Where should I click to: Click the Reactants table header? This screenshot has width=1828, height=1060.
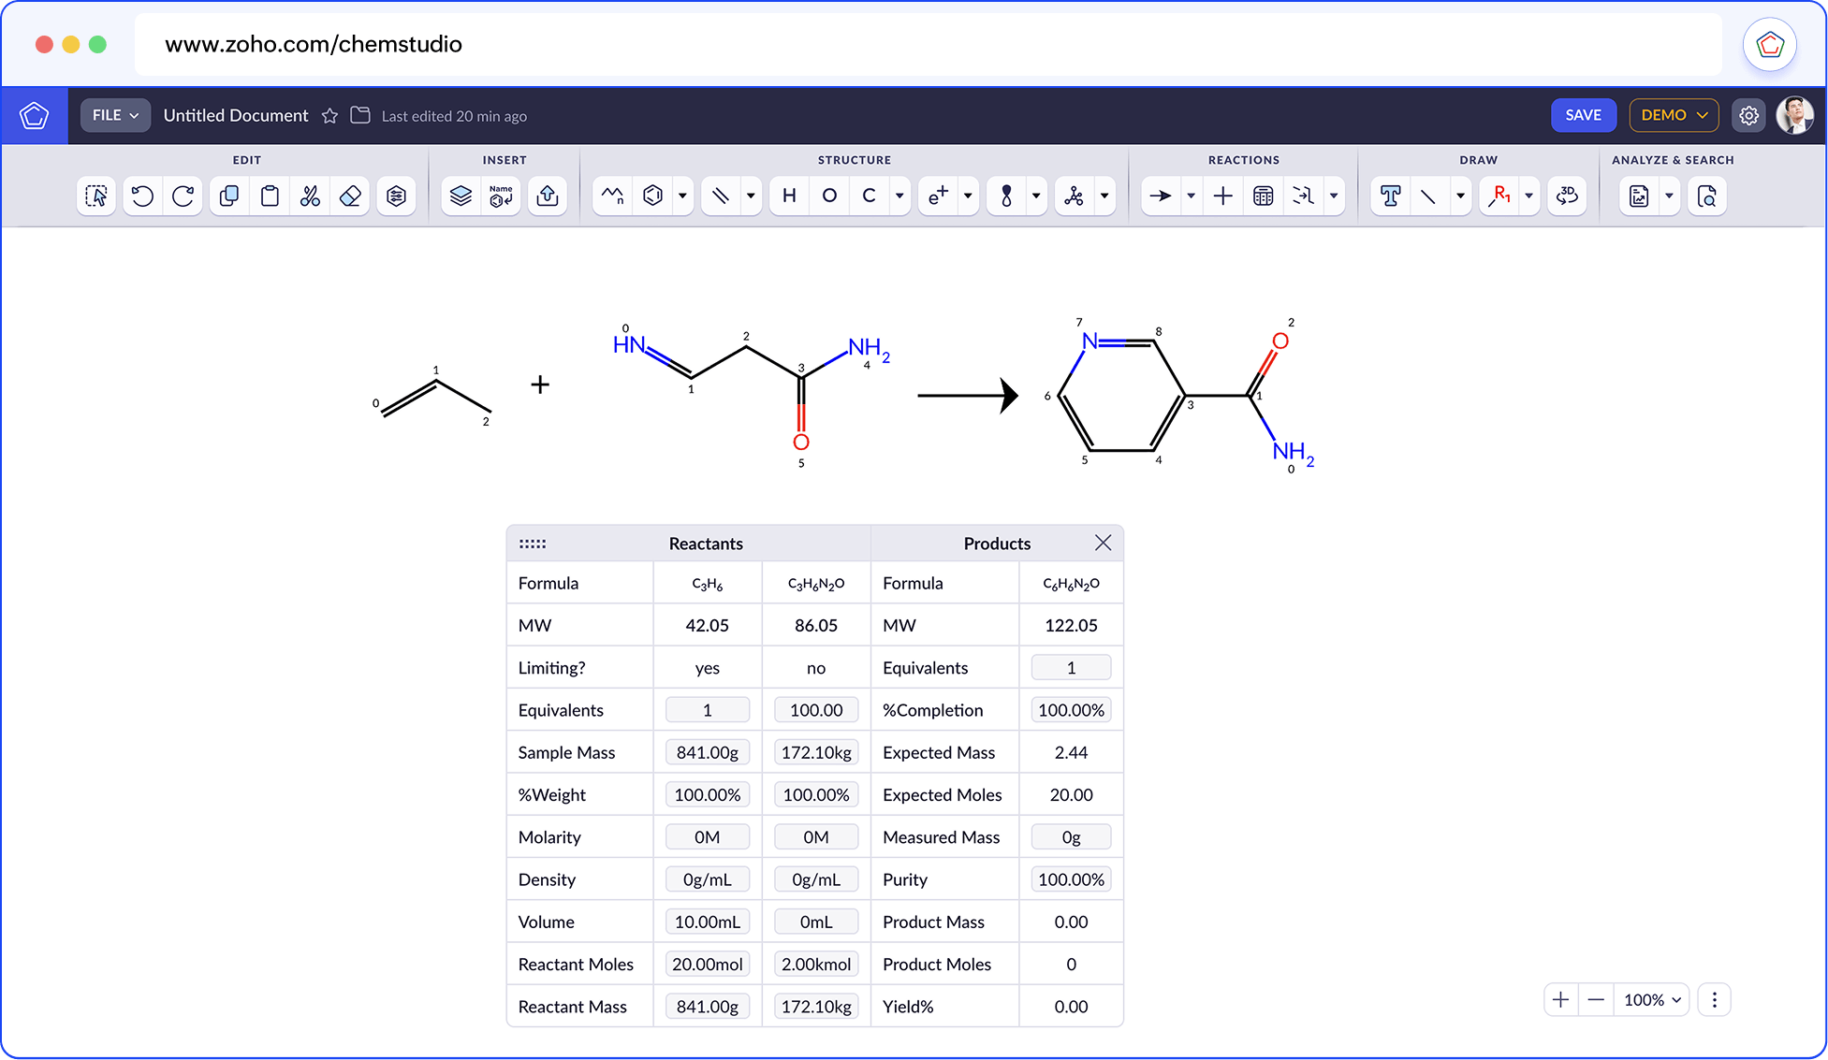click(x=706, y=543)
